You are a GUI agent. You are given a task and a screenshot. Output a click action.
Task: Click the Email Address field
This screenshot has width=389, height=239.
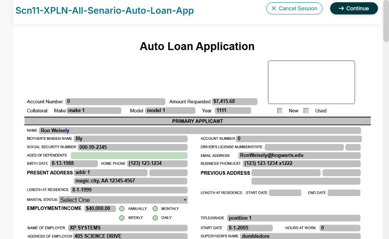tap(299, 156)
